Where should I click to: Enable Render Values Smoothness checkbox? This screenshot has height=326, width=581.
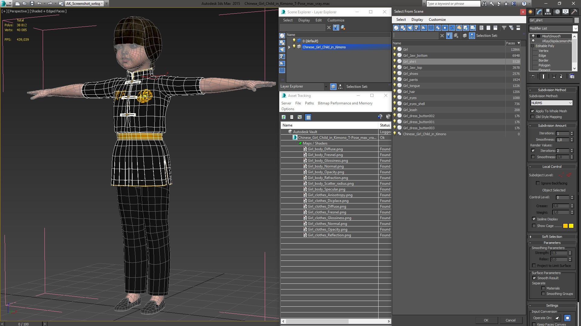(x=533, y=157)
